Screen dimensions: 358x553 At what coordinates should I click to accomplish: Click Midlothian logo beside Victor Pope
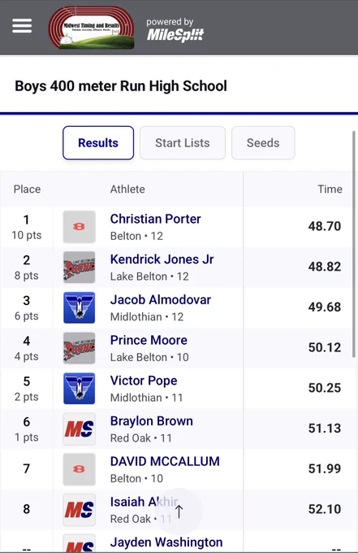[x=80, y=388]
